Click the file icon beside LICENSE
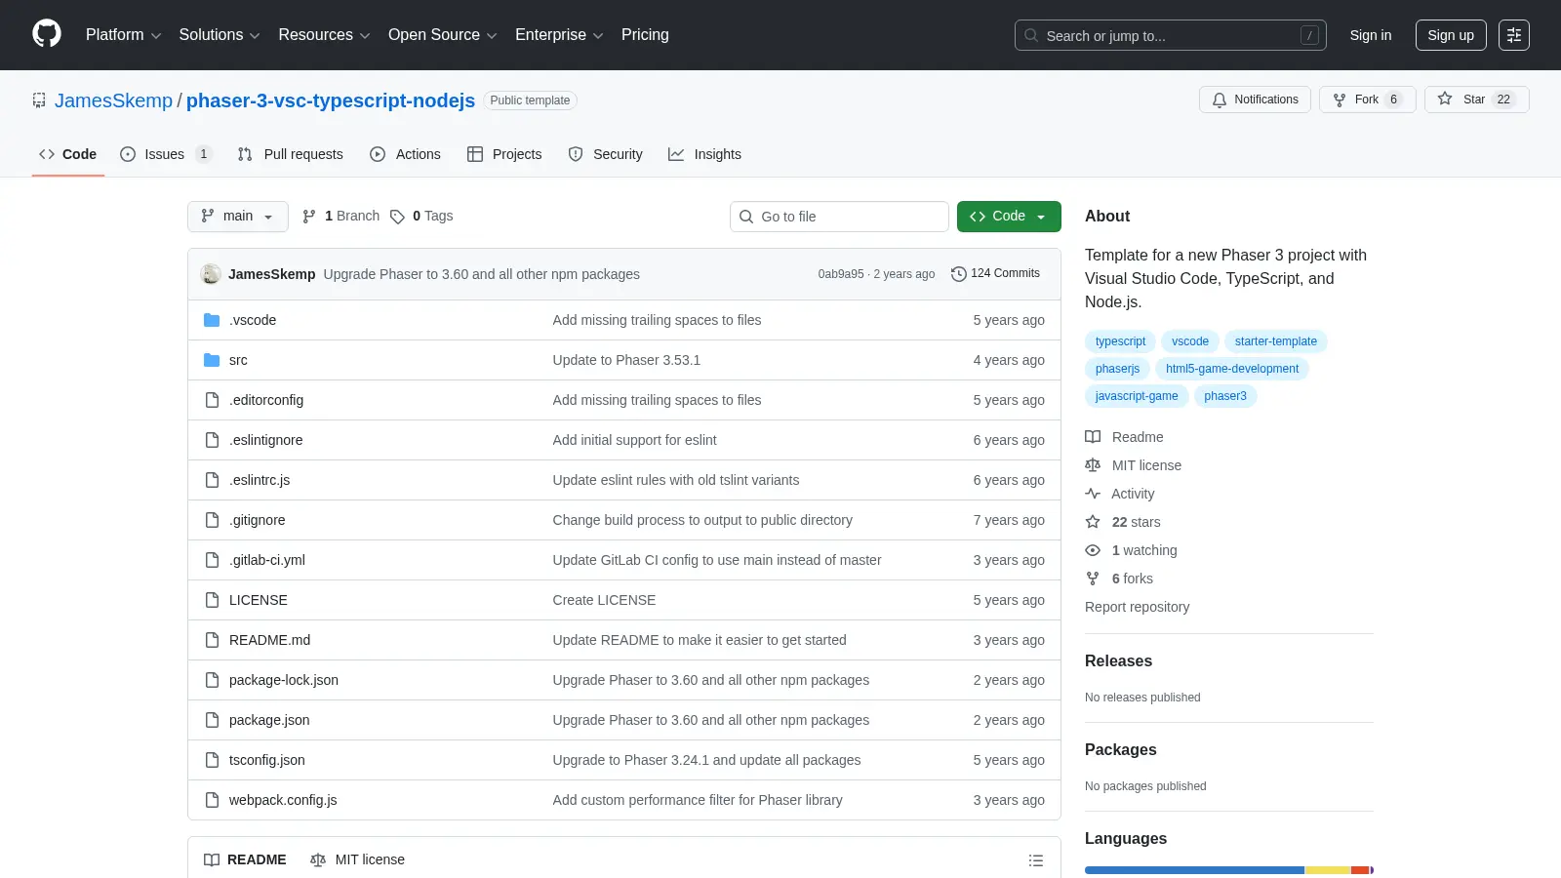 [212, 600]
